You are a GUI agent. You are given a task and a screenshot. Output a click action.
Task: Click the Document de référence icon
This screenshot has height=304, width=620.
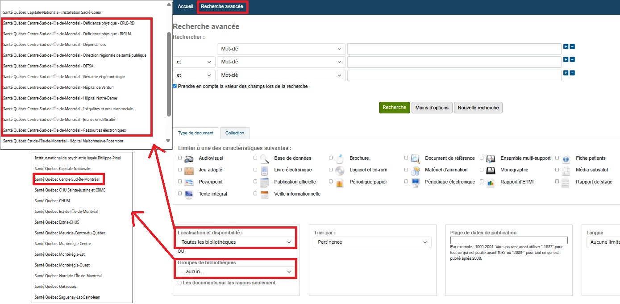415,158
